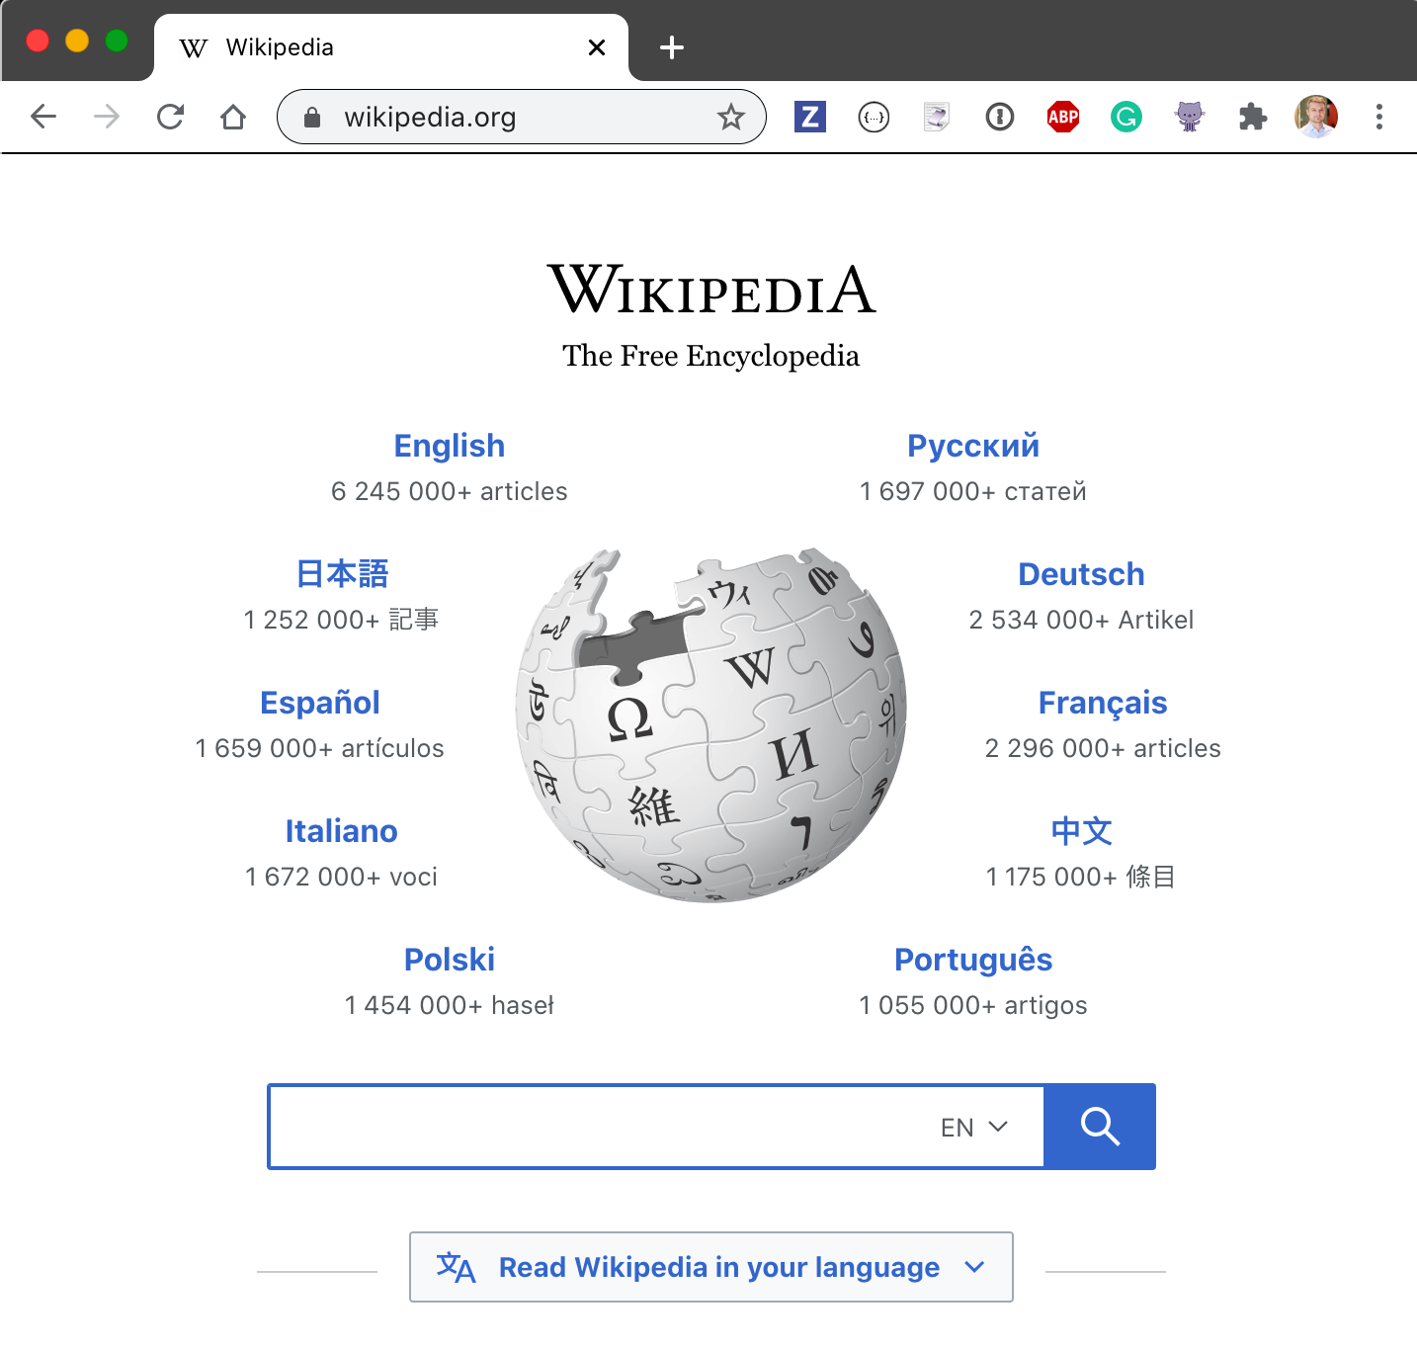Close the Wikipedia tab

[597, 47]
